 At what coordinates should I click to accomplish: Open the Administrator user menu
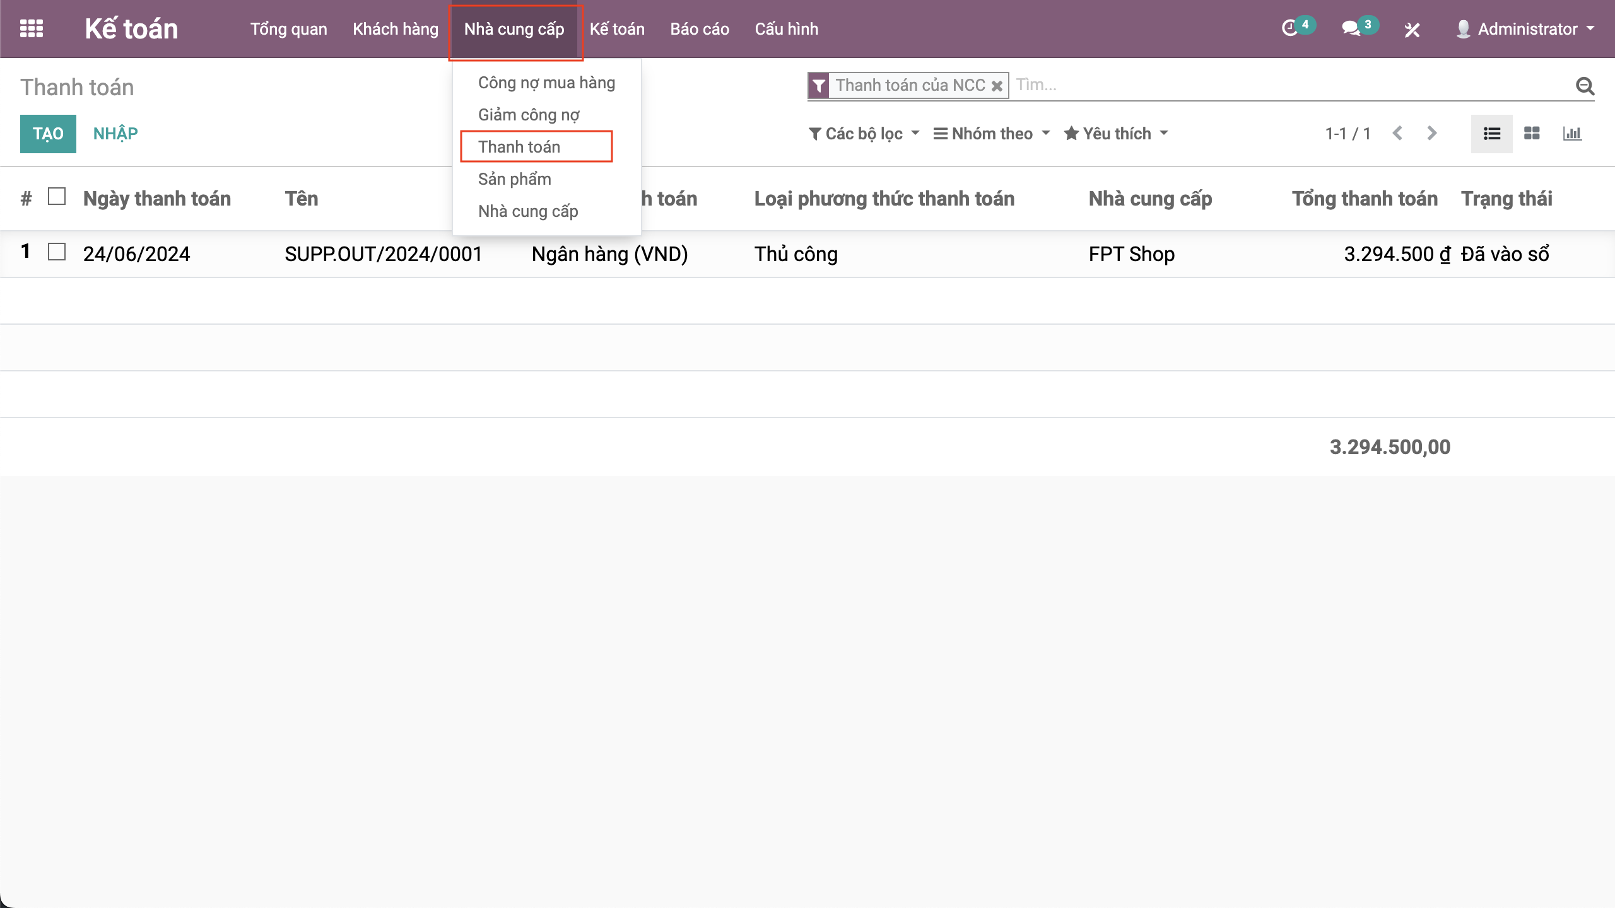1527,29
